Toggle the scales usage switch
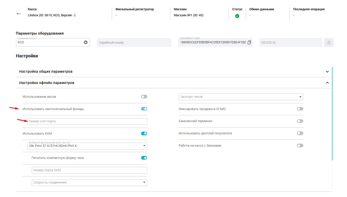The height and width of the screenshot is (197, 347). (x=144, y=97)
